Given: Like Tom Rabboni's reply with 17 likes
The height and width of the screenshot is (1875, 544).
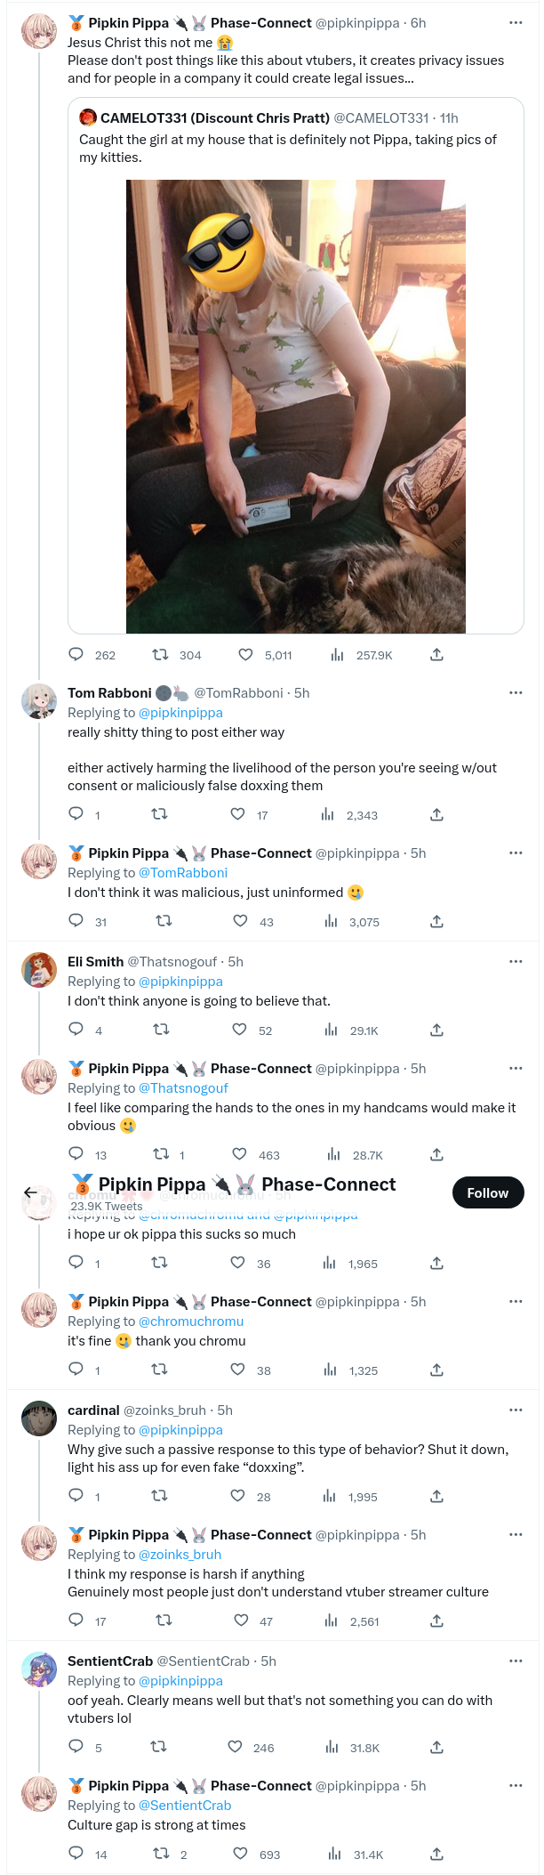Looking at the screenshot, I should 237,814.
